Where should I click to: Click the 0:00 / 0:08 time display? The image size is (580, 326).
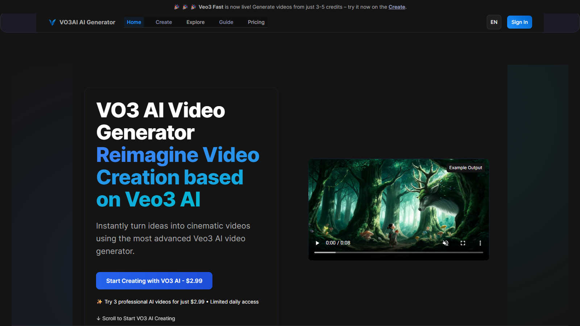(338, 243)
